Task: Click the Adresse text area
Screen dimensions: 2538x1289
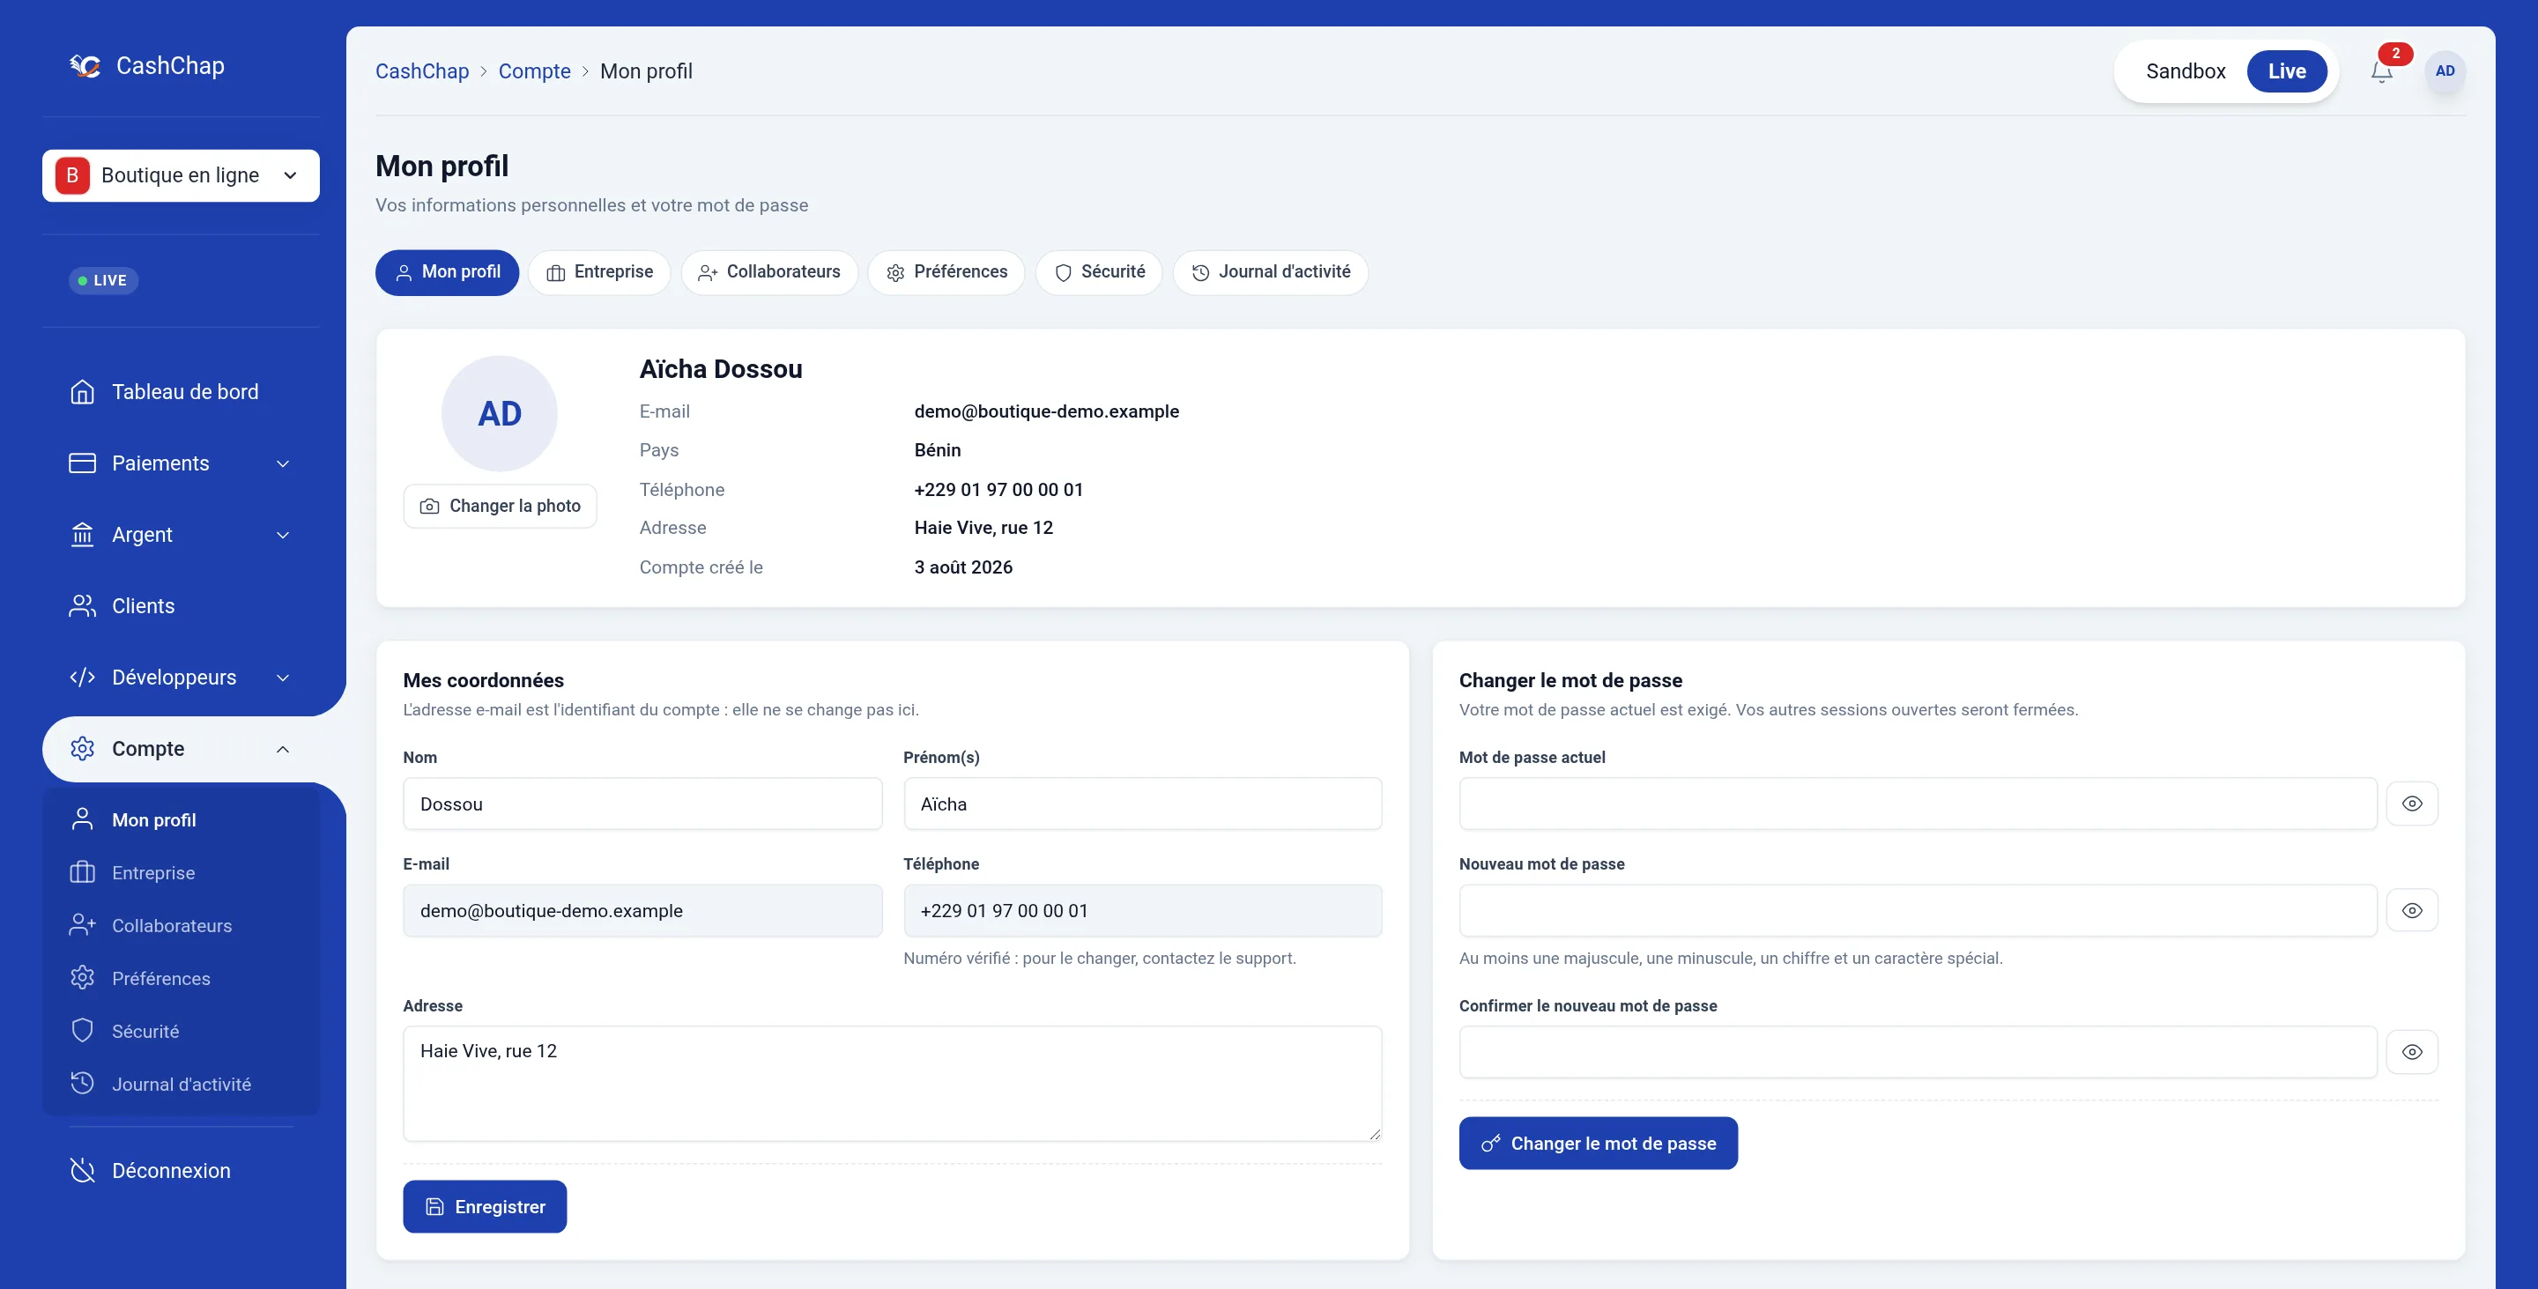Action: click(893, 1083)
